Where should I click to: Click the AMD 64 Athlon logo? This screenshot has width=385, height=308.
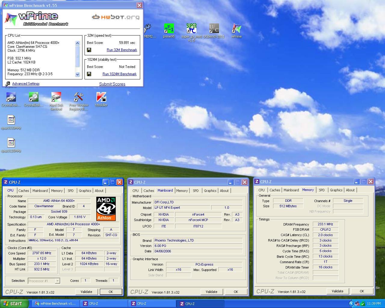pyautogui.click(x=106, y=209)
